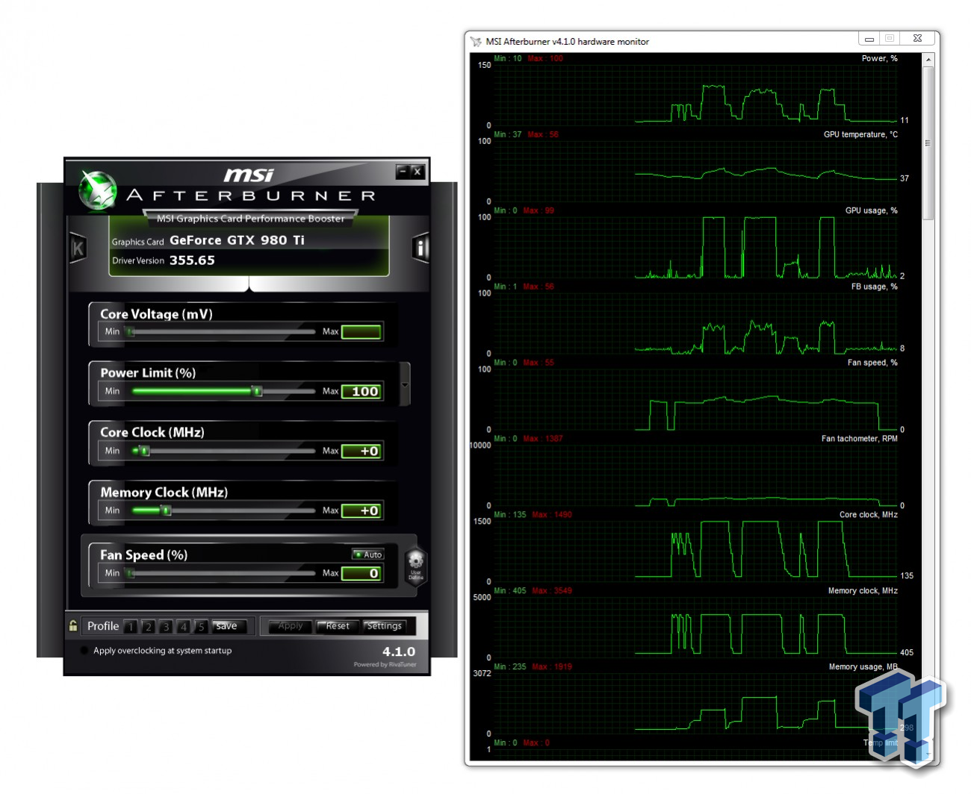The width and height of the screenshot is (971, 794).
Task: Click the Core Clock +0 value field
Action: click(x=362, y=451)
